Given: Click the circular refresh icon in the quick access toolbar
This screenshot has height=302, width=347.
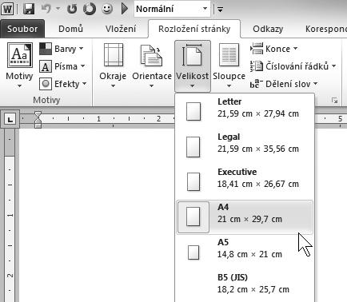Looking at the screenshot, I should (90, 10).
